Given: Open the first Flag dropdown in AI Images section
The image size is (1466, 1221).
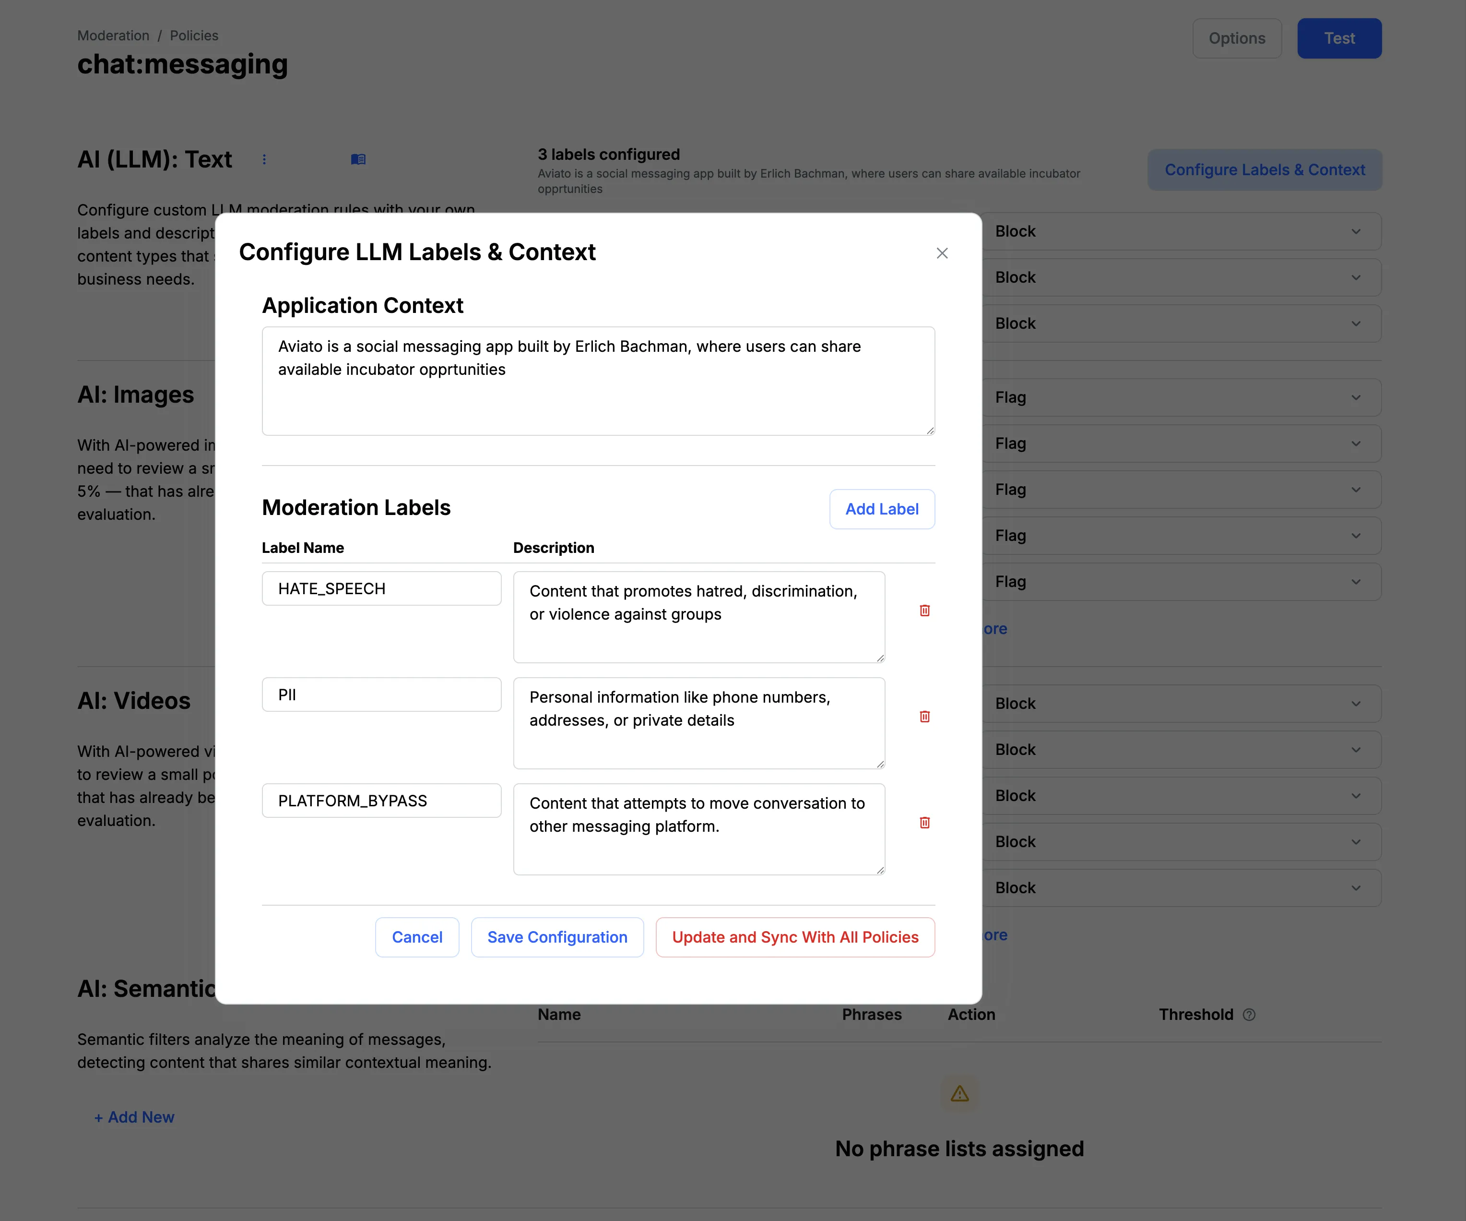Looking at the screenshot, I should coord(1181,397).
